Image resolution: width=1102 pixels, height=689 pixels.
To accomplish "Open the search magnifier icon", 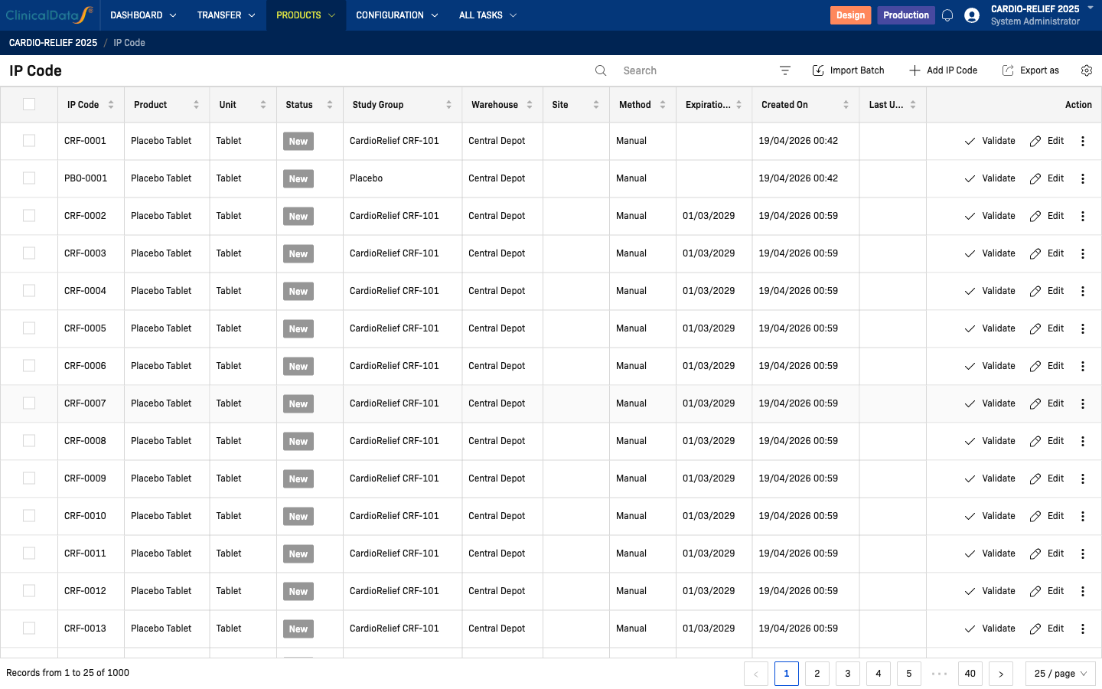I will click(601, 70).
